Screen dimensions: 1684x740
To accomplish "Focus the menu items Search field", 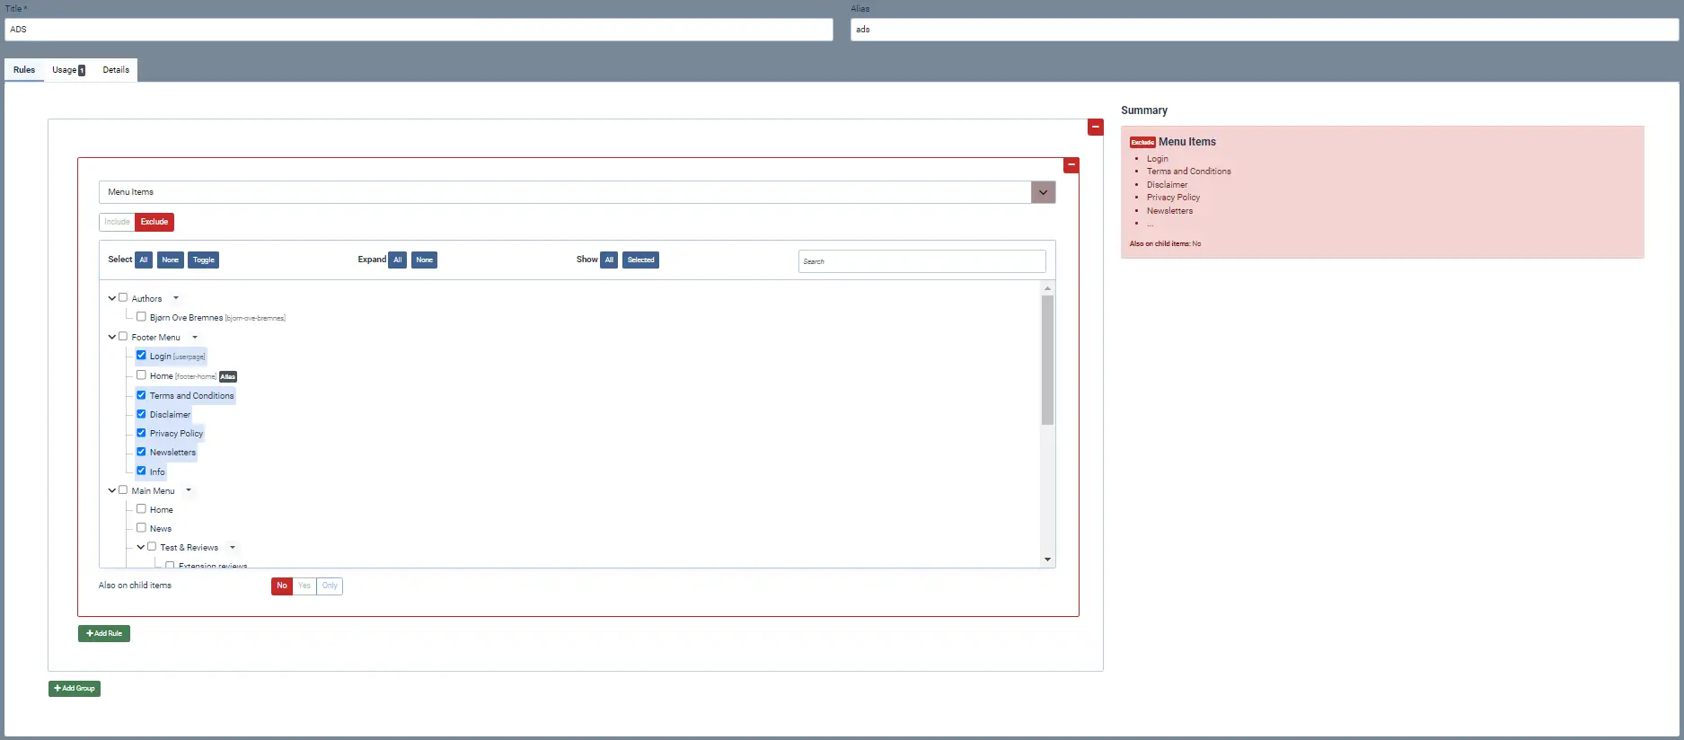I will 922,261.
